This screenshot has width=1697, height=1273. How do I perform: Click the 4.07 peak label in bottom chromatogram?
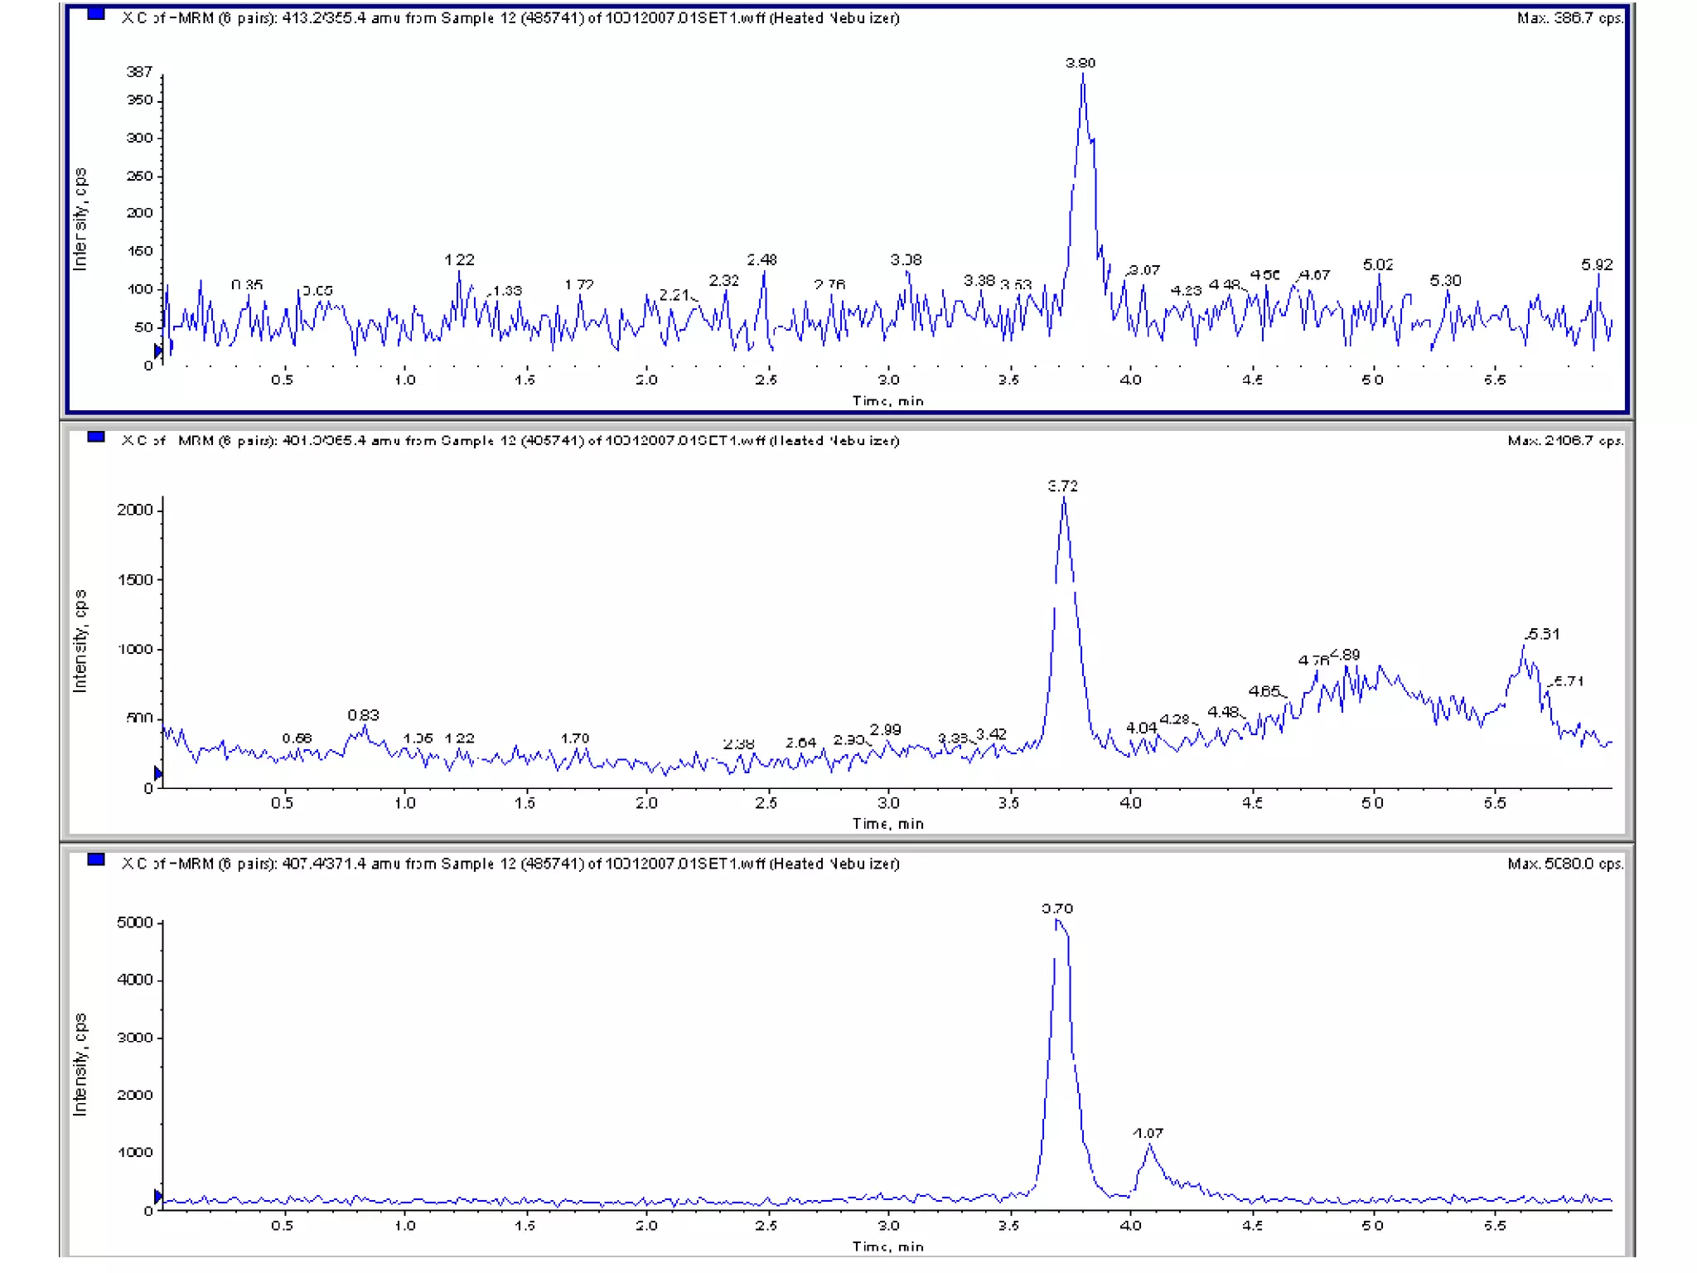point(1148,1133)
